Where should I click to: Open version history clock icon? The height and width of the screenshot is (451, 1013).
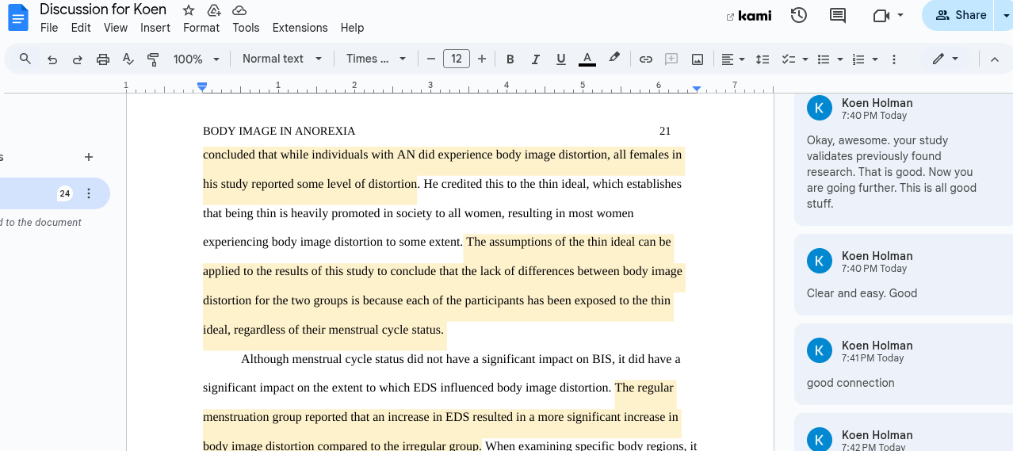click(x=798, y=15)
